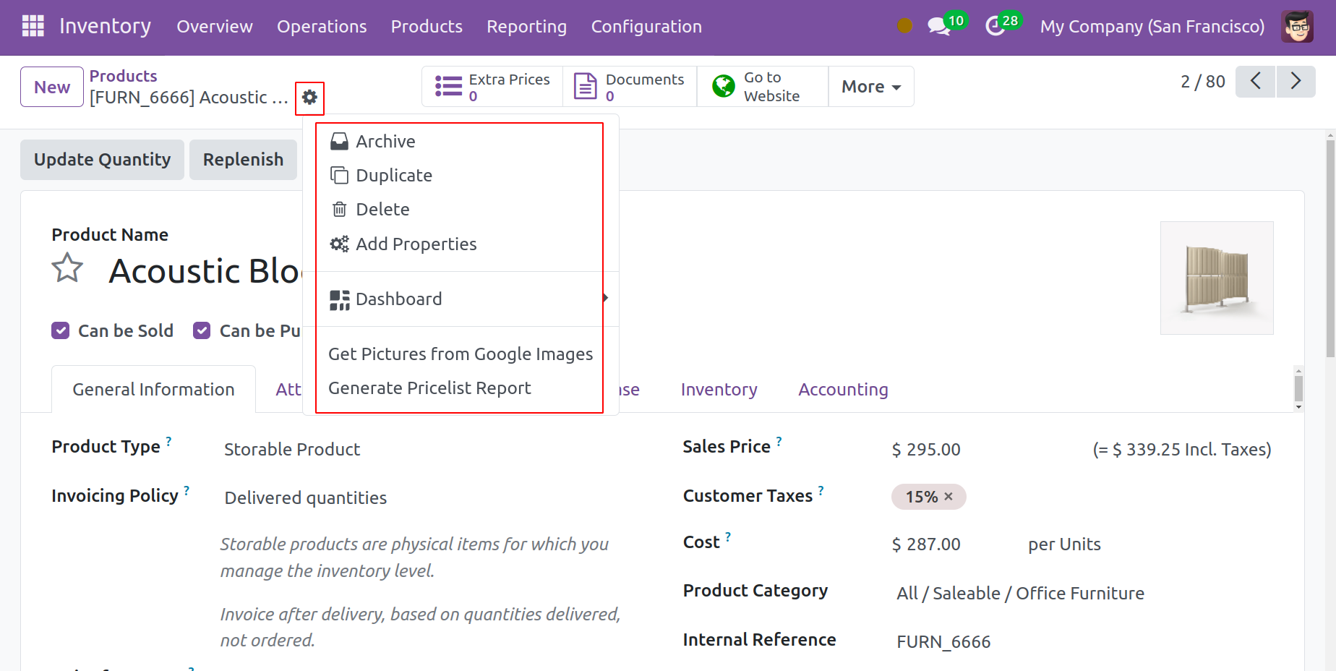Switch to the Accounting tab
1336x671 pixels.
[843, 390]
